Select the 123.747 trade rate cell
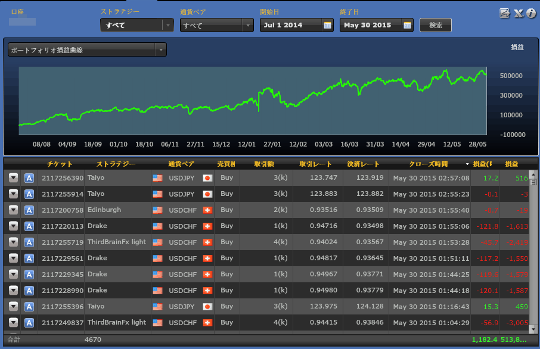Image resolution: width=540 pixels, height=349 pixels. click(324, 177)
